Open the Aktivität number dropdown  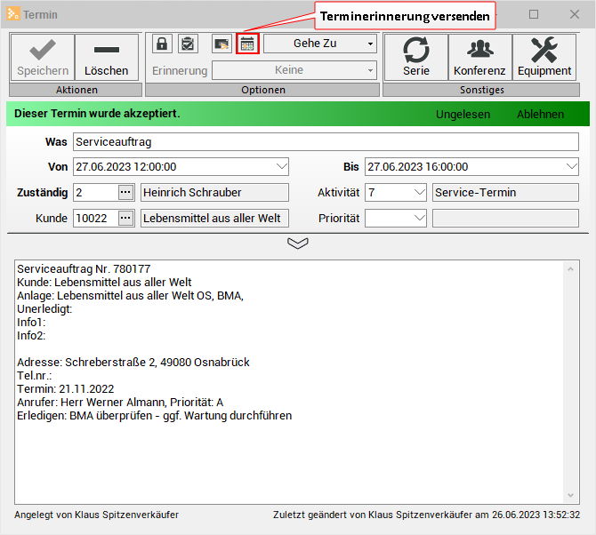[x=419, y=193]
